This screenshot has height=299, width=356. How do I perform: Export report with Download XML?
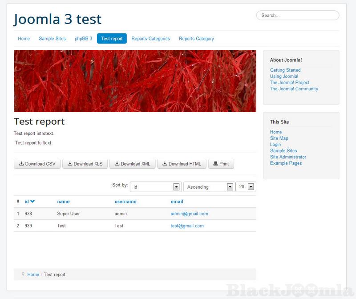132,164
